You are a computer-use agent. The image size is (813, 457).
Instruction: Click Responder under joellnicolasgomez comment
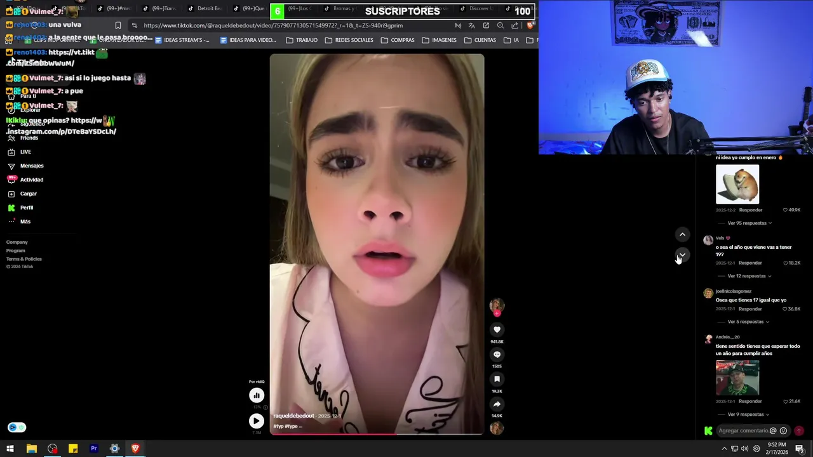[x=750, y=309]
